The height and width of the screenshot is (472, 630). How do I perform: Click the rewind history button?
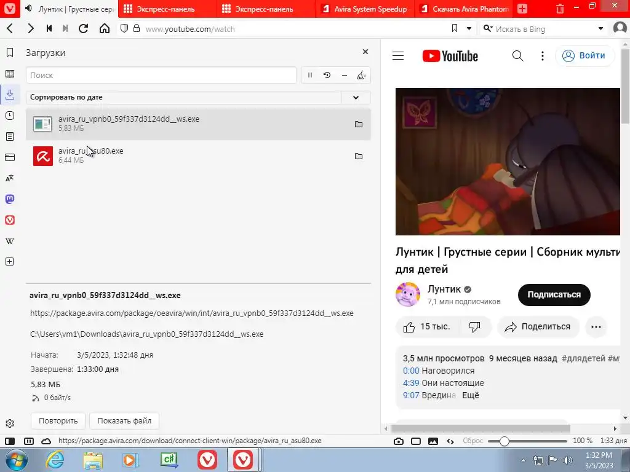[x=49, y=28]
